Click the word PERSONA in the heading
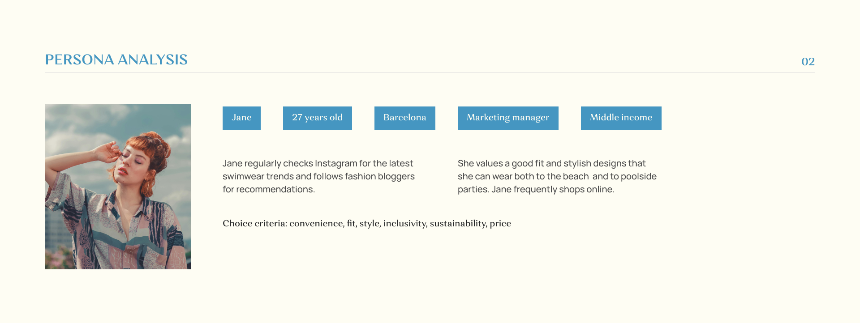This screenshot has height=323, width=860. (x=79, y=60)
